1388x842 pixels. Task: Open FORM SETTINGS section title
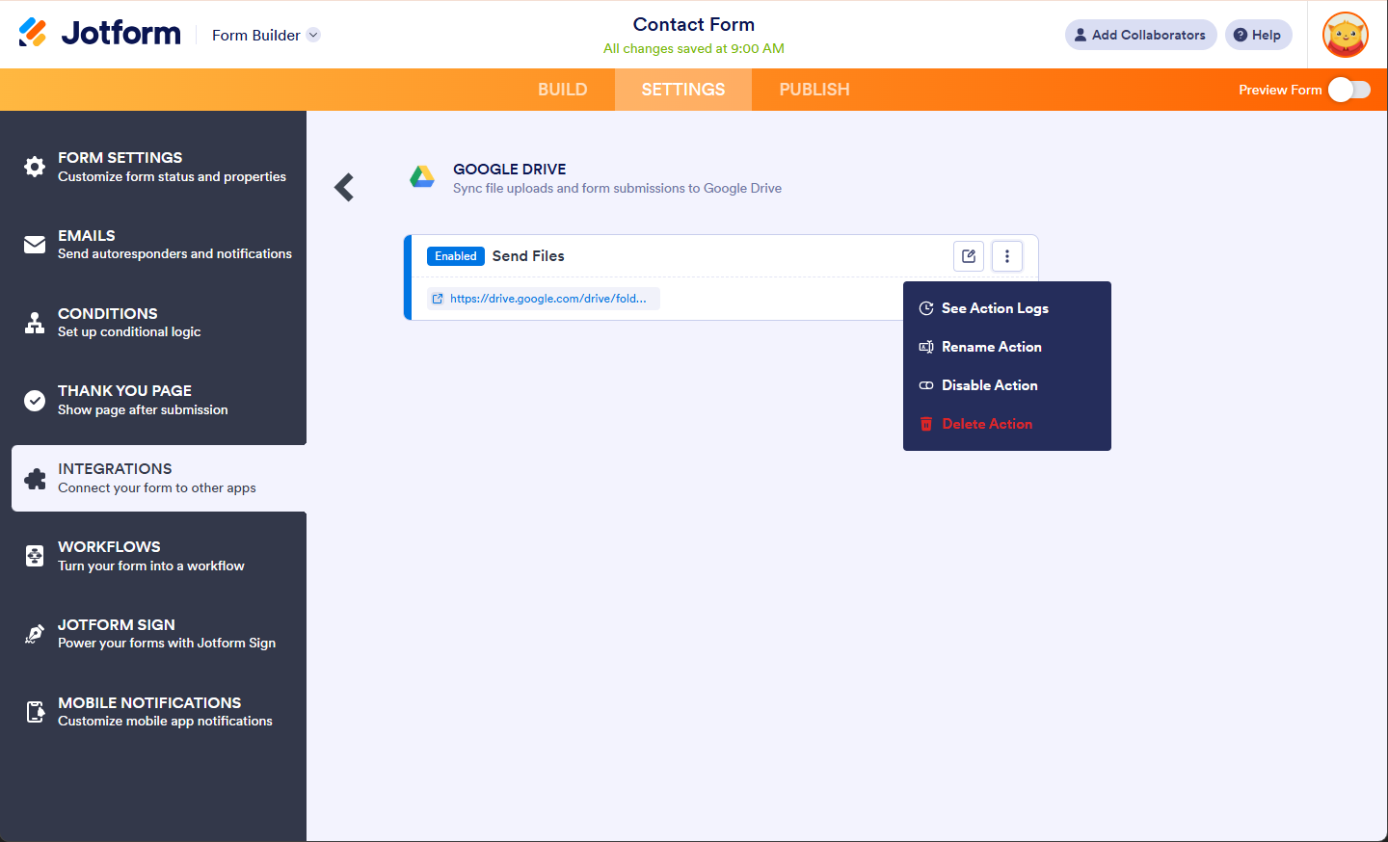coord(120,158)
